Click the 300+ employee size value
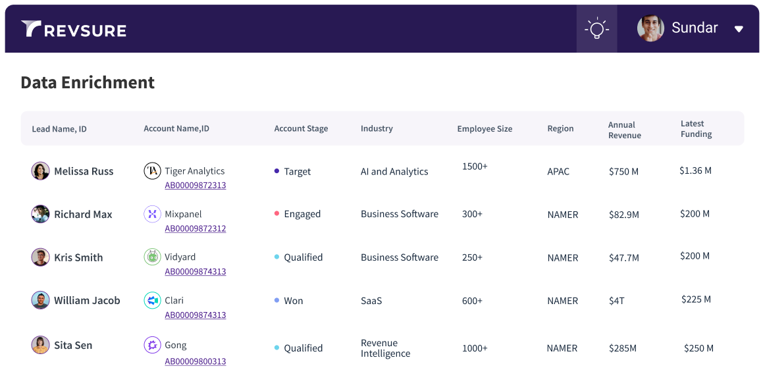763x389 pixels. (x=472, y=214)
